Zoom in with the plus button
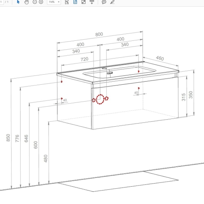Viewport: 204px width, 204px height. coord(41,2)
